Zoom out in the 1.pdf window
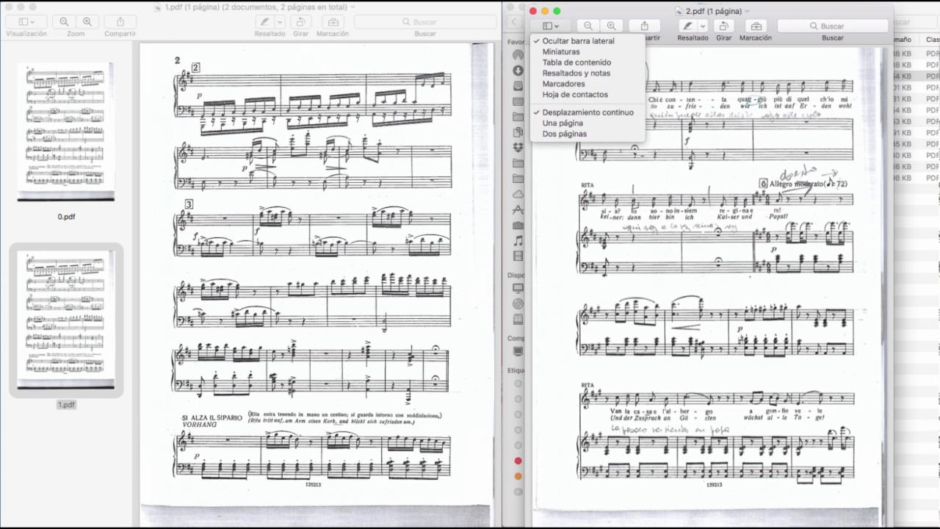Screen dimensions: 940x529 pos(64,22)
